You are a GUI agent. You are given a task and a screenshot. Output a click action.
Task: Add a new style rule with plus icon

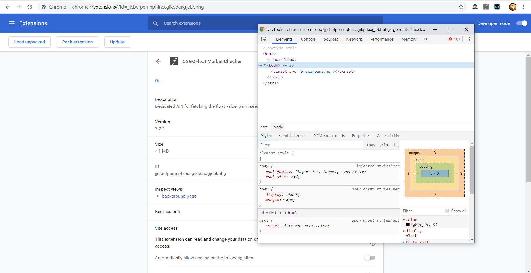coord(395,145)
